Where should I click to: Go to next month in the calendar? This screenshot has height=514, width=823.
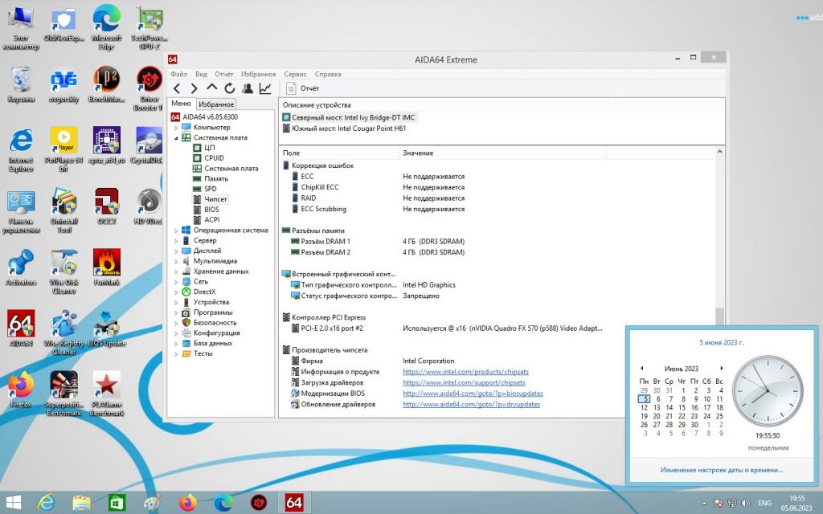721,368
